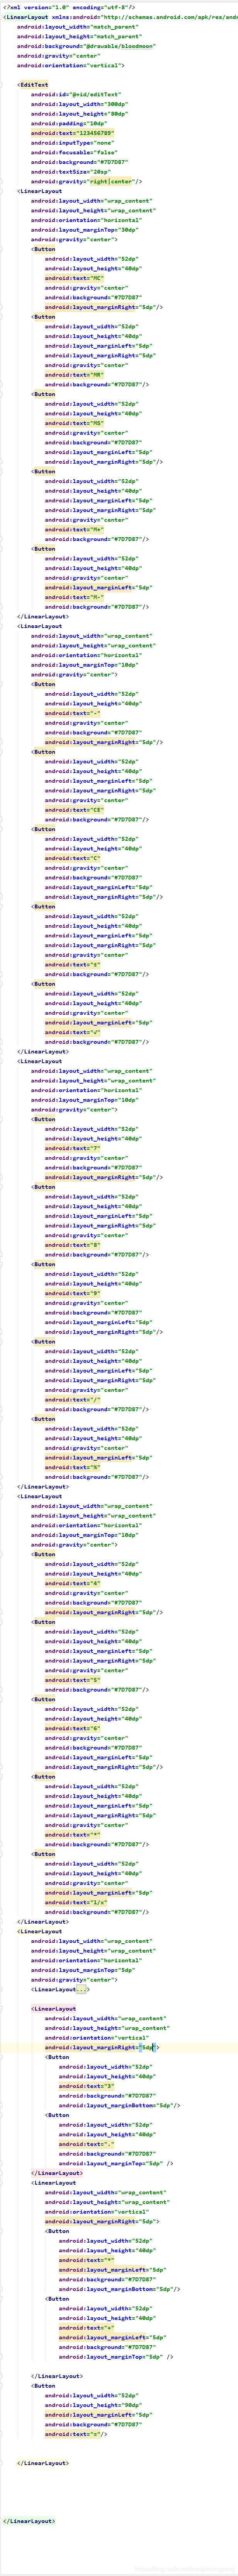Select the android:text="MR" line
The image size is (238, 2576).
[x=74, y=375]
